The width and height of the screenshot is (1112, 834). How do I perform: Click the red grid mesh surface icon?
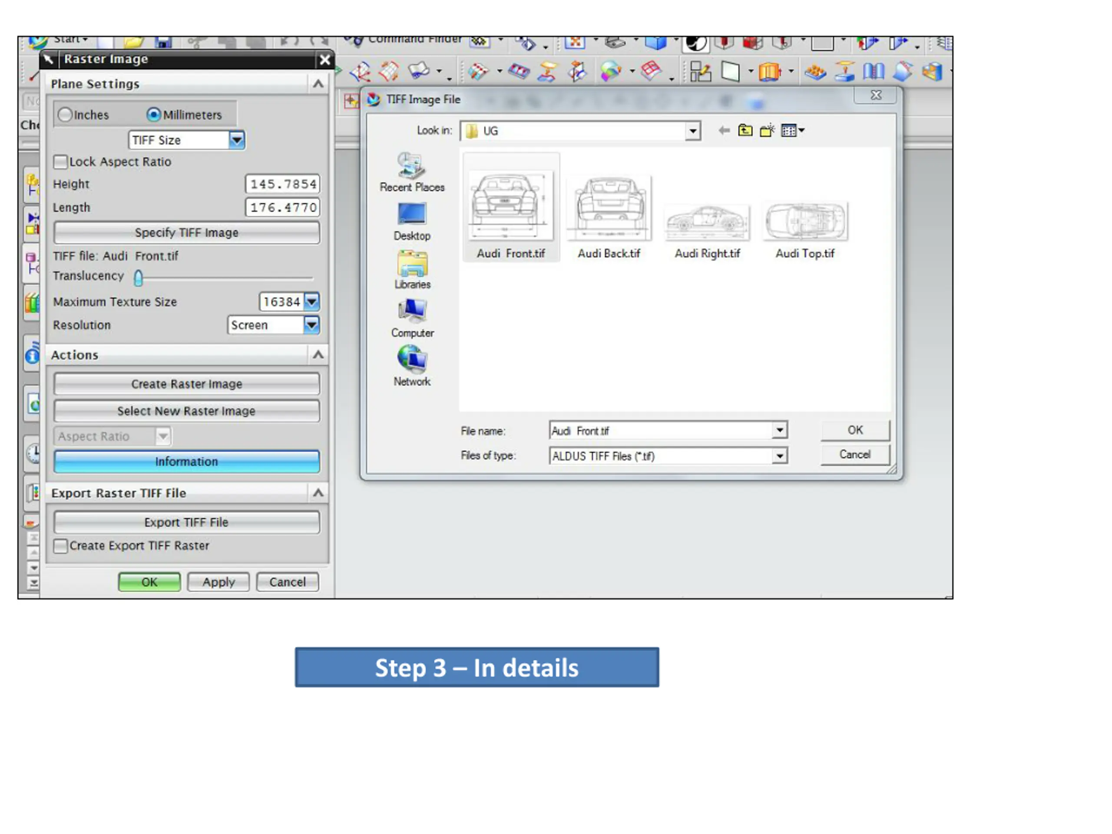point(651,70)
